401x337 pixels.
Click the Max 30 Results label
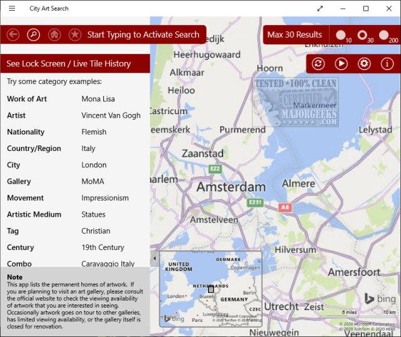[x=294, y=34]
